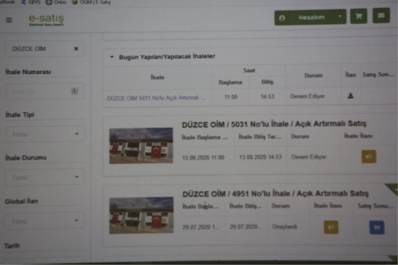
Task: Open the hamburger menu
Action: point(9,20)
